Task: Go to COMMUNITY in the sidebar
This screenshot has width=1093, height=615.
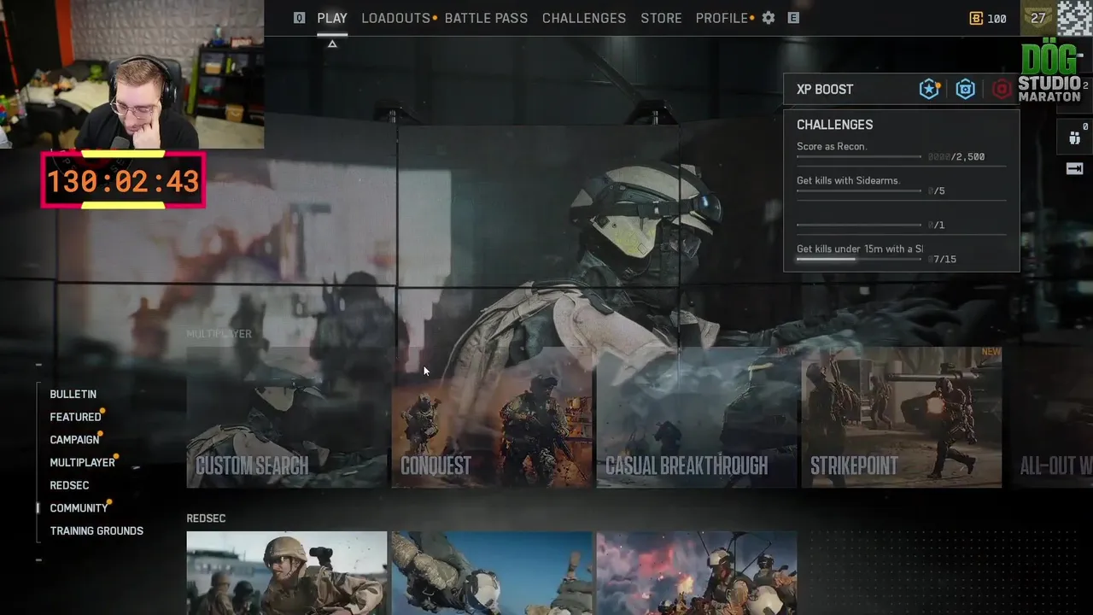Action: pos(79,508)
